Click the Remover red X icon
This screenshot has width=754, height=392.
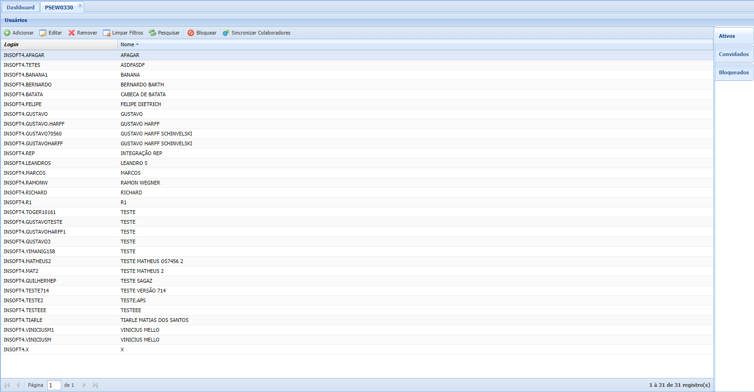[x=72, y=33]
